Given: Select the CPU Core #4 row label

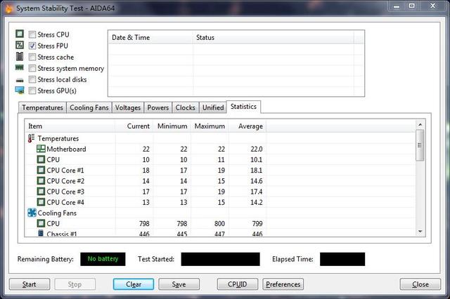Looking at the screenshot, I should 65,202.
